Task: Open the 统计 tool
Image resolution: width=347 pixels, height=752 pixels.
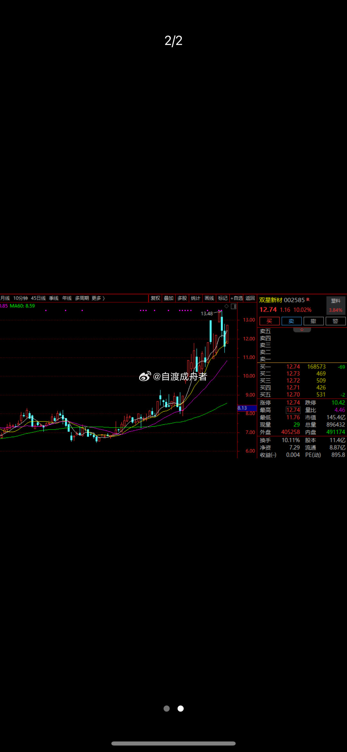Action: click(x=195, y=298)
